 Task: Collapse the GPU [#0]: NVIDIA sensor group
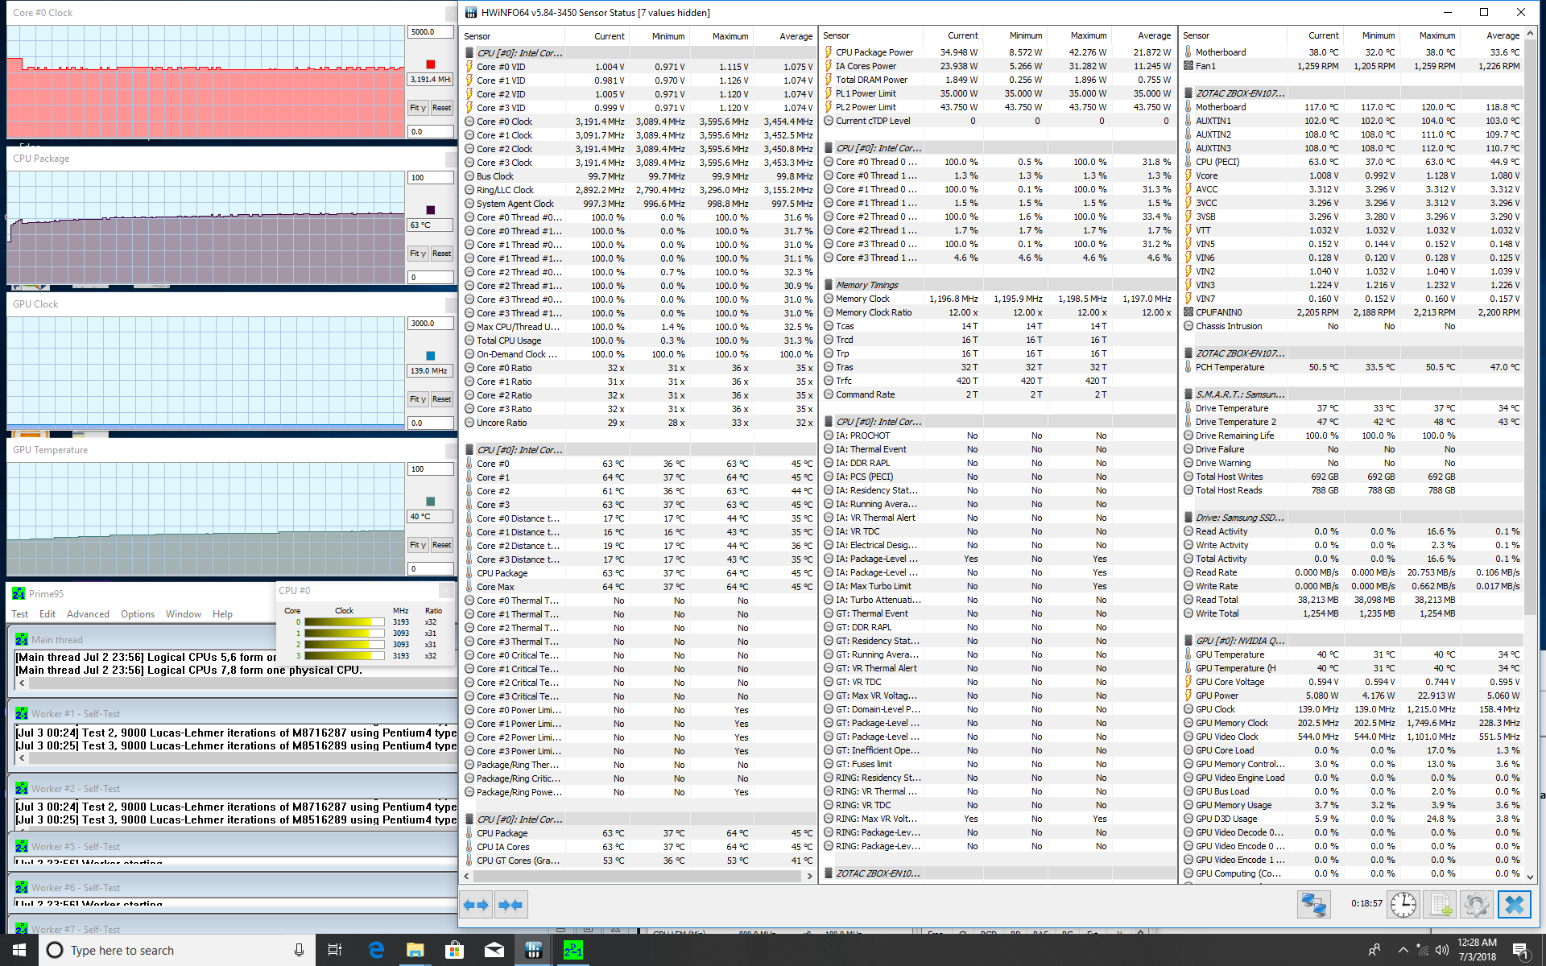1240,641
